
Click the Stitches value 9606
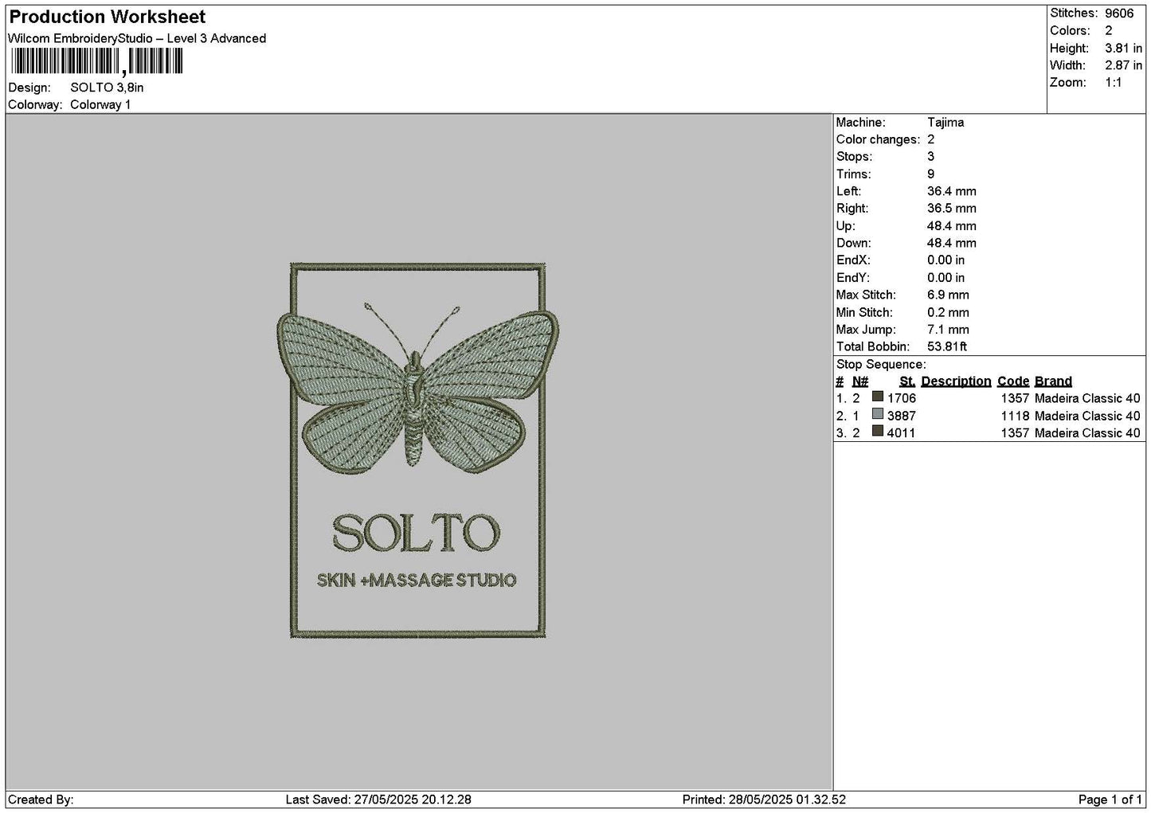pyautogui.click(x=1119, y=13)
